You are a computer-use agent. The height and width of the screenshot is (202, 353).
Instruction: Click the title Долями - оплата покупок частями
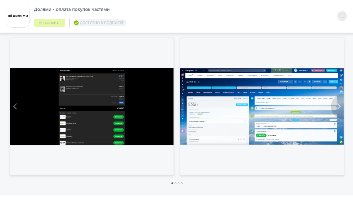(x=72, y=9)
